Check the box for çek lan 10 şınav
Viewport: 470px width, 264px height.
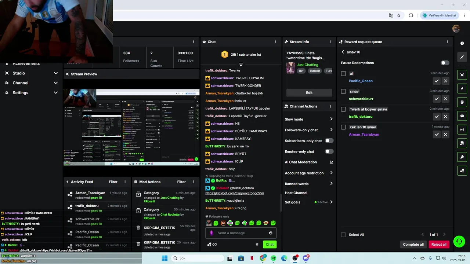[343, 127]
